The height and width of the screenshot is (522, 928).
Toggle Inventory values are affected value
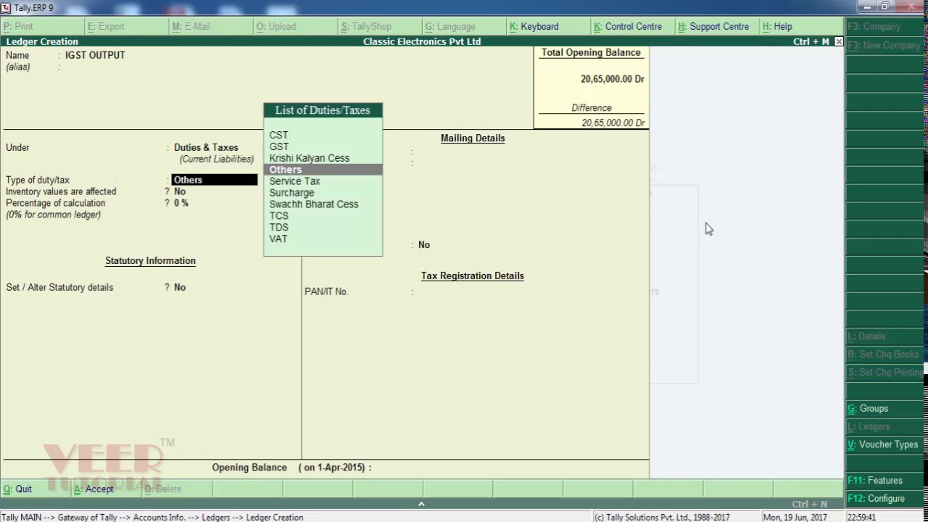tap(180, 191)
